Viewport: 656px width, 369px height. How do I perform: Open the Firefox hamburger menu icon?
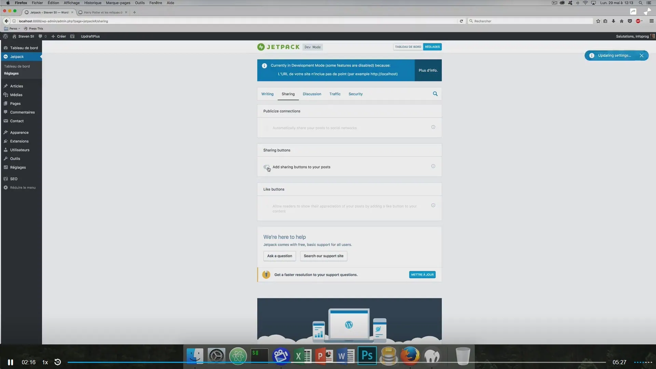(x=651, y=21)
